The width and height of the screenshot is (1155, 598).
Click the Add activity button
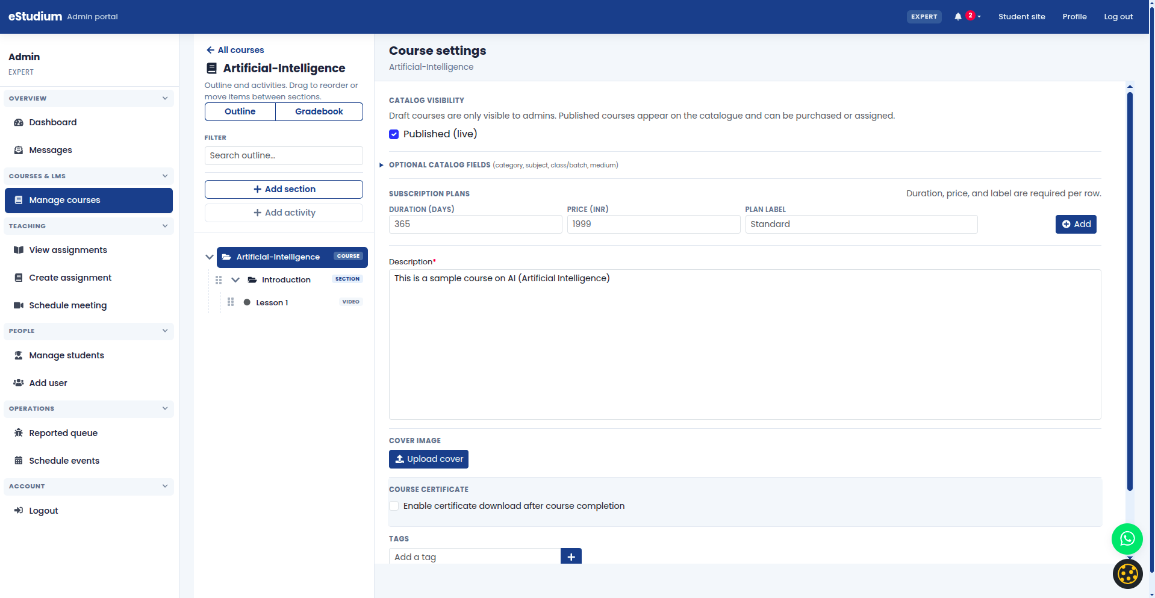[284, 213]
